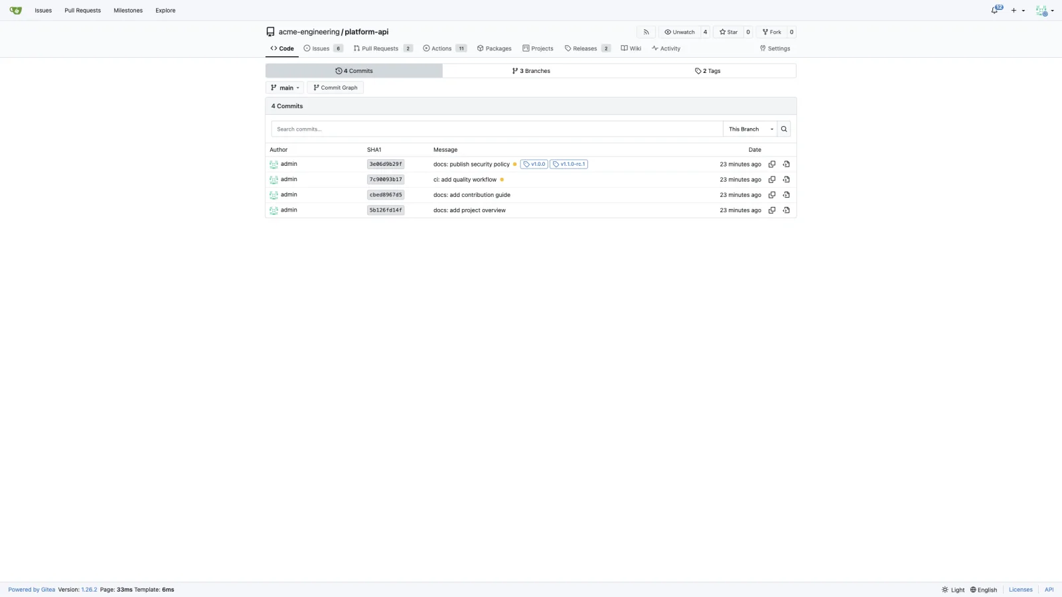Select the 2 Tags tab
Viewport: 1062px width, 597px height.
[708, 71]
